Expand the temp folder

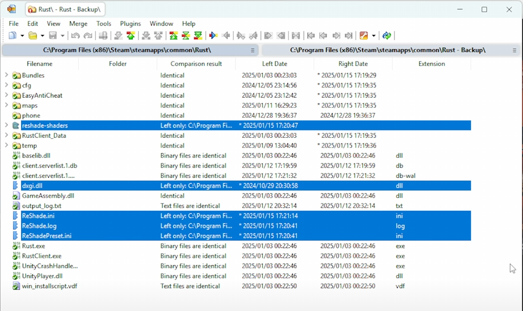click(6, 145)
